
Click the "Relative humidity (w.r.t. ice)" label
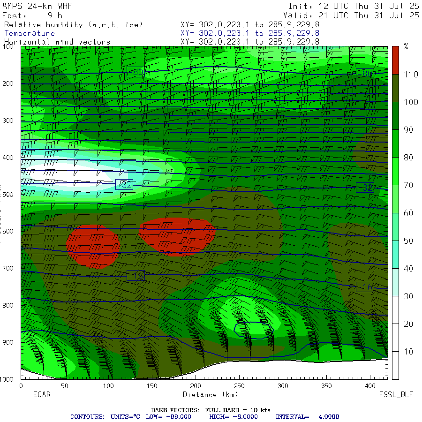pos(73,25)
